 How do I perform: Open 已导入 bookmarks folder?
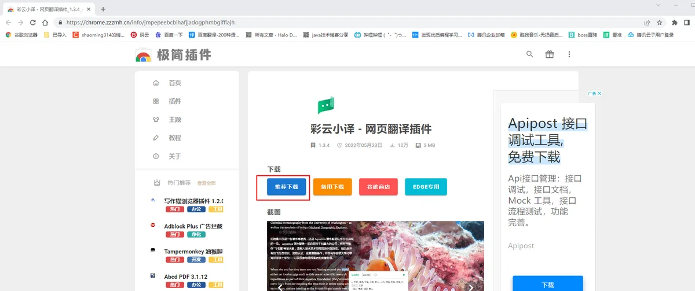tap(56, 35)
